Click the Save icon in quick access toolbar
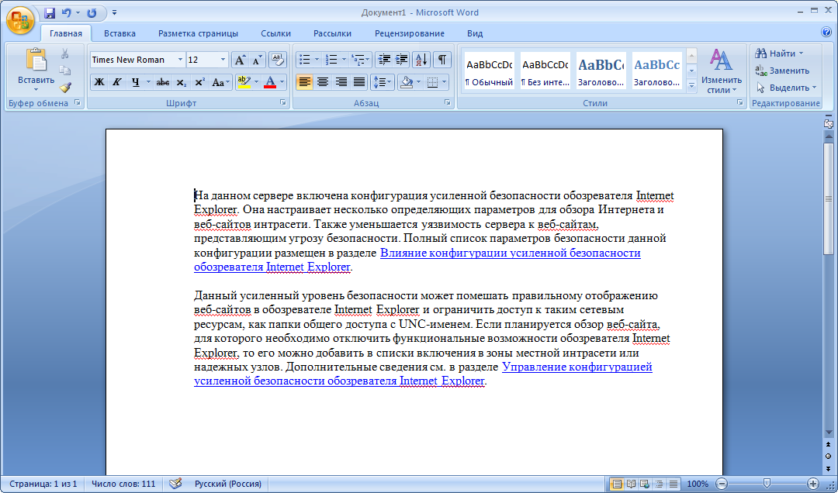This screenshot has height=493, width=838. coord(49,12)
